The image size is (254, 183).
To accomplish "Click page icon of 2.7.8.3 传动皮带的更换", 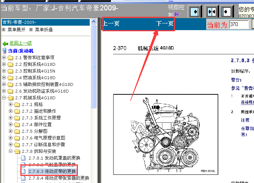I will point(23,171).
